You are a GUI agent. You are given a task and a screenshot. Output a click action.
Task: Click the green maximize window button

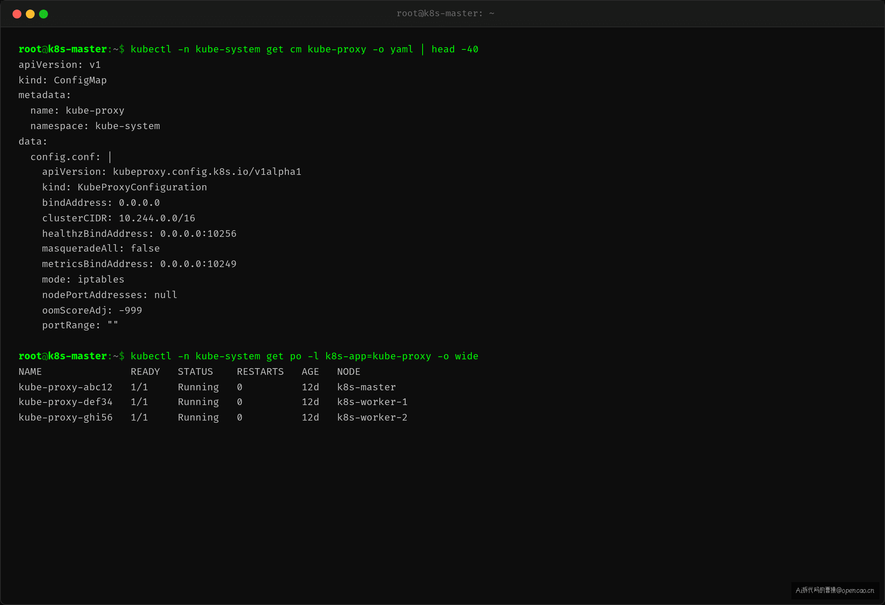[x=44, y=14]
